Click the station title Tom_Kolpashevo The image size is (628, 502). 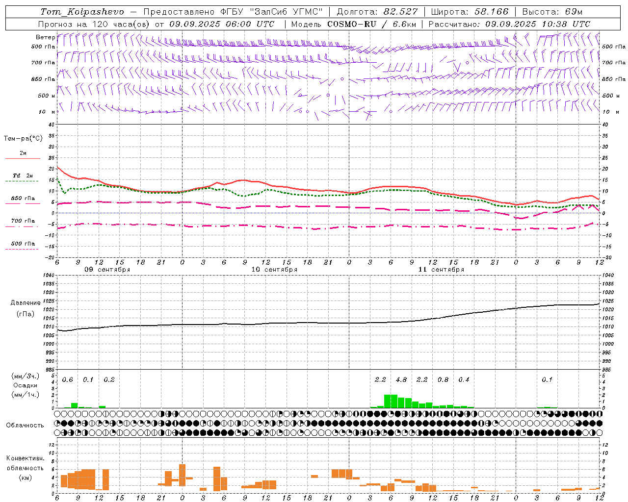coord(82,11)
